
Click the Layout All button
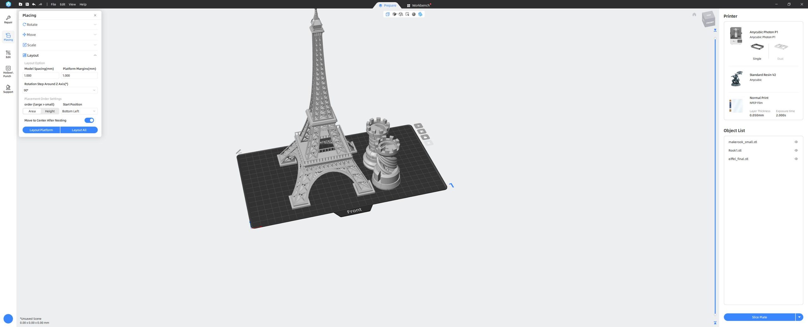point(79,130)
